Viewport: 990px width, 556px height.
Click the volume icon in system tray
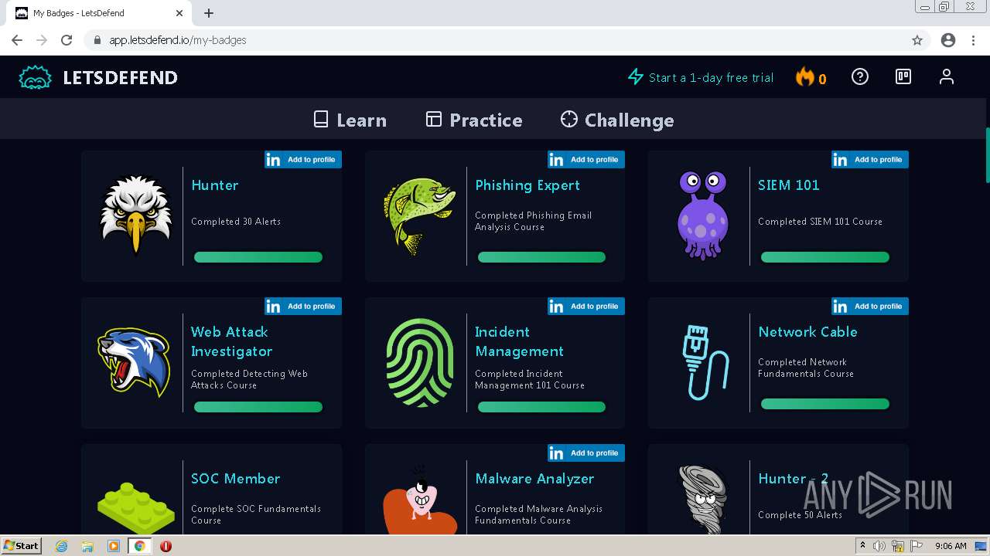(x=879, y=546)
